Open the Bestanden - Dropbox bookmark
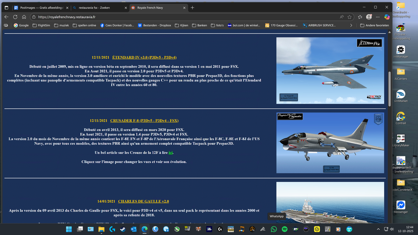The image size is (418, 235). [x=154, y=25]
